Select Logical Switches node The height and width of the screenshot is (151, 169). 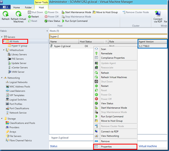tap(16, 100)
